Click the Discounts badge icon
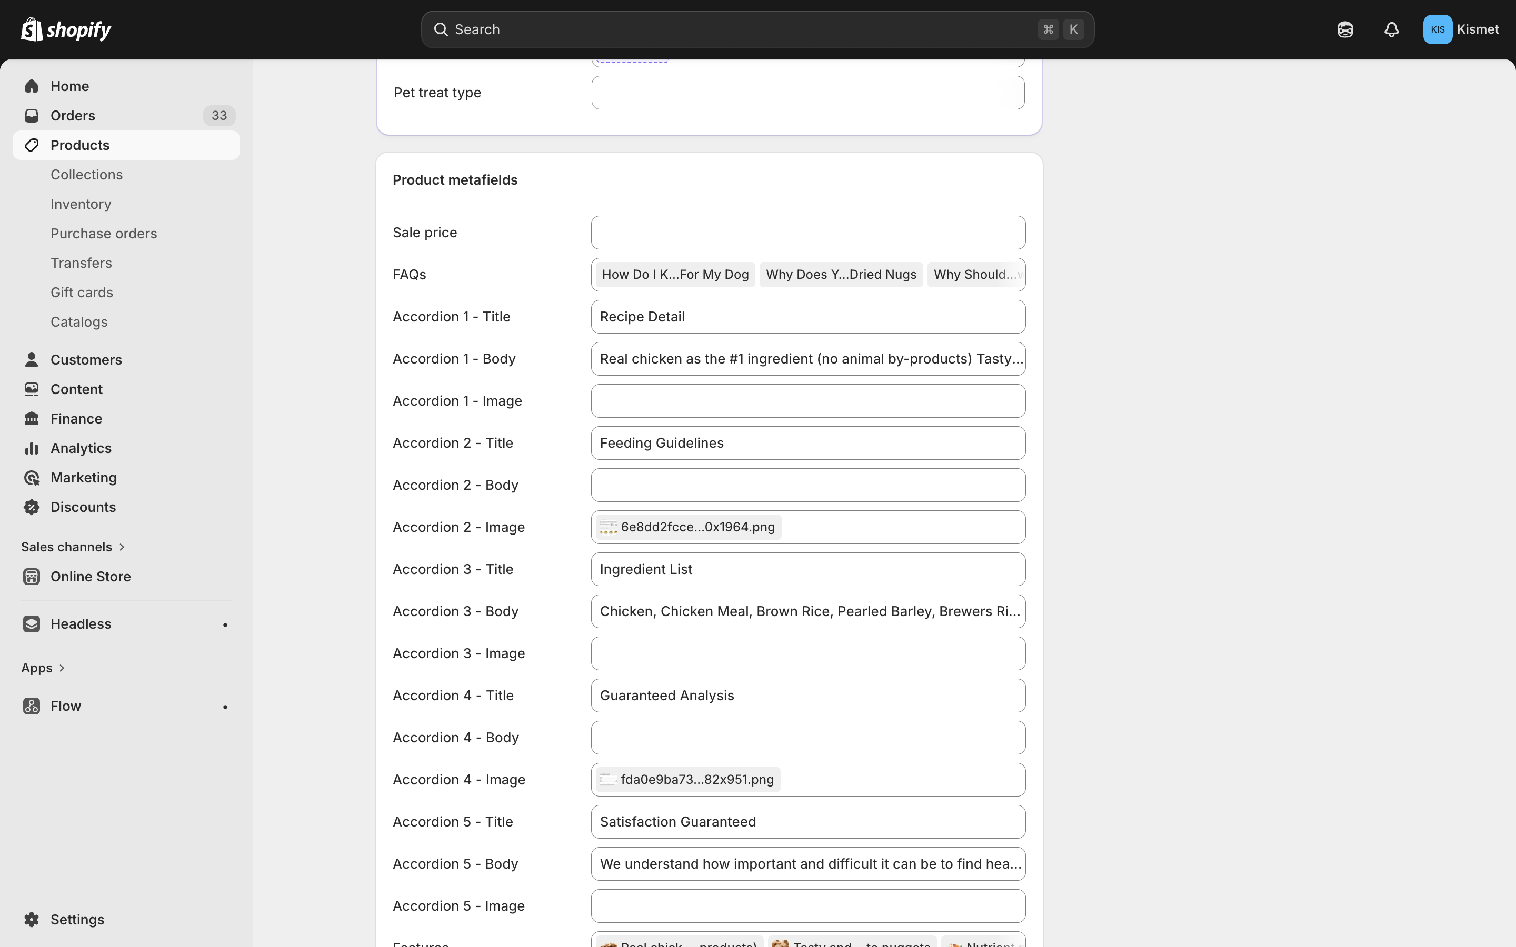This screenshot has height=947, width=1516. point(32,507)
